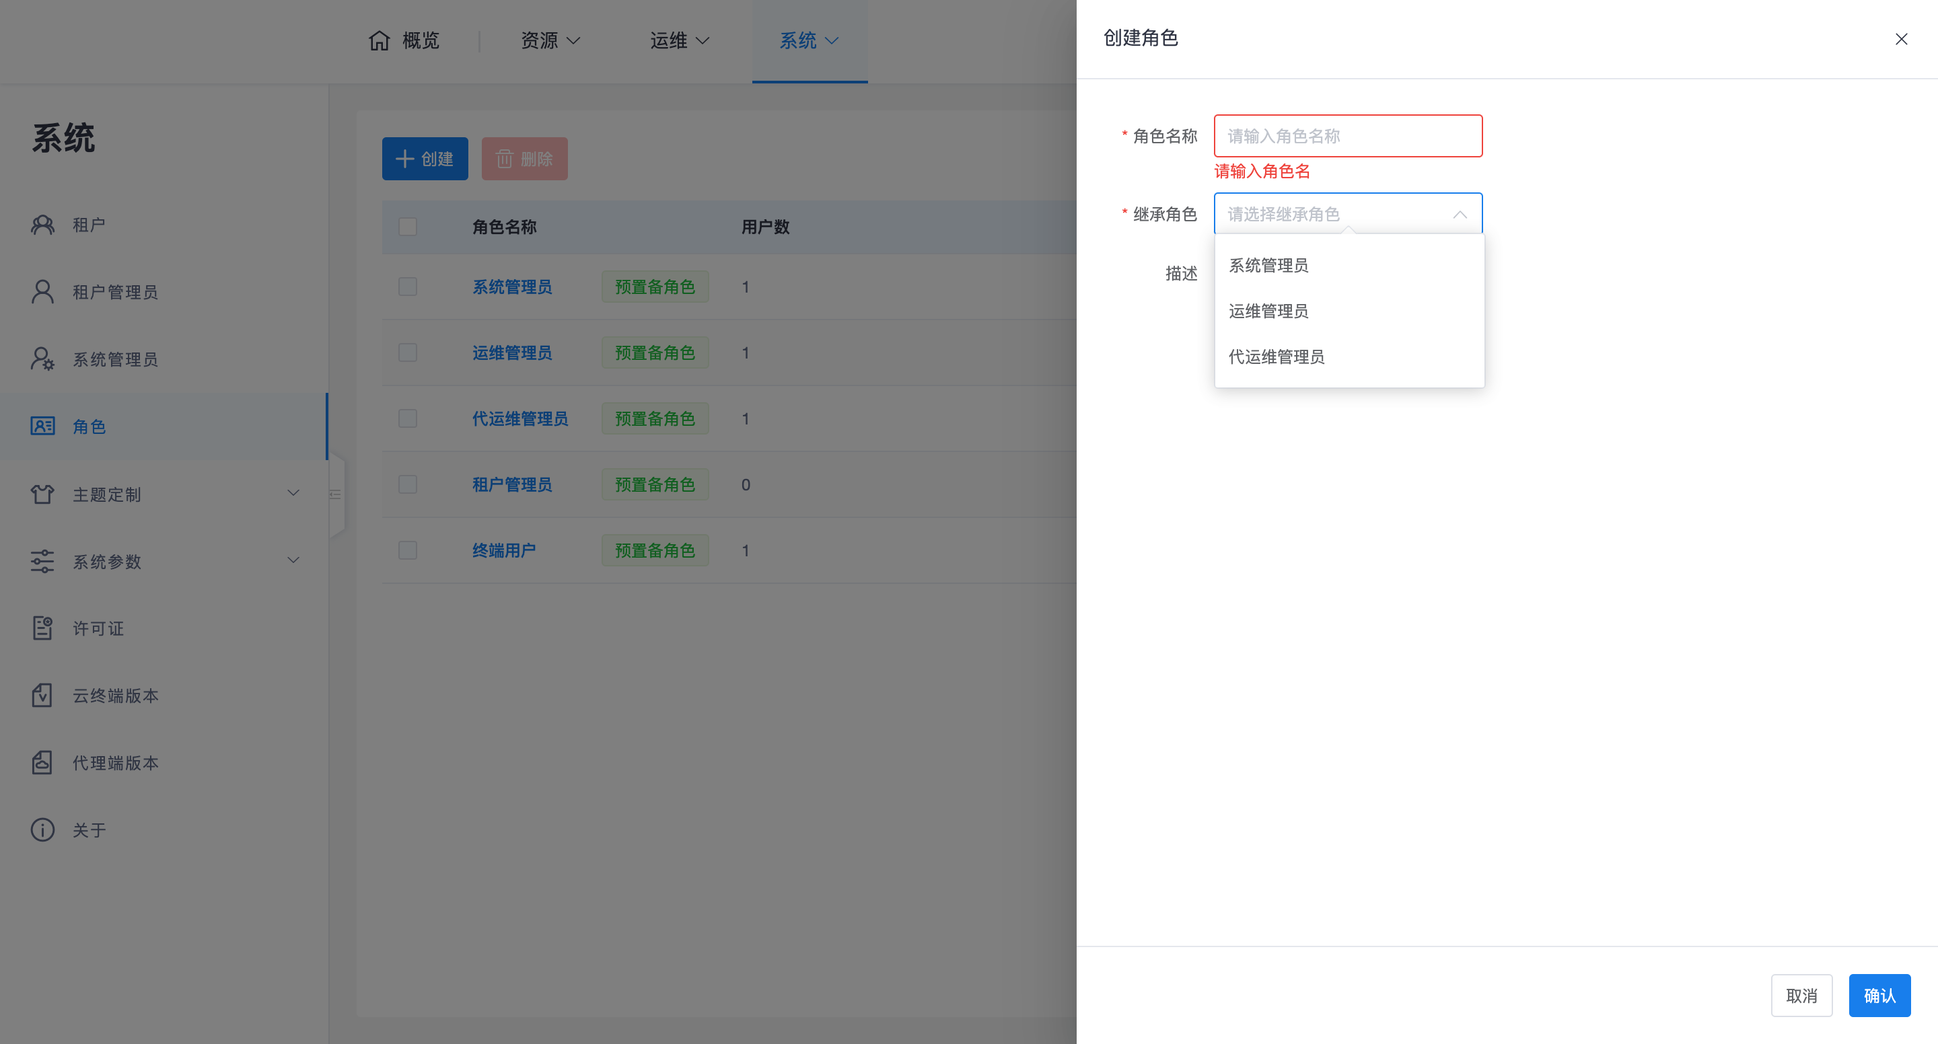Collapse dropdown via its up-chevron arrow
This screenshot has width=1938, height=1044.
pos(1460,215)
